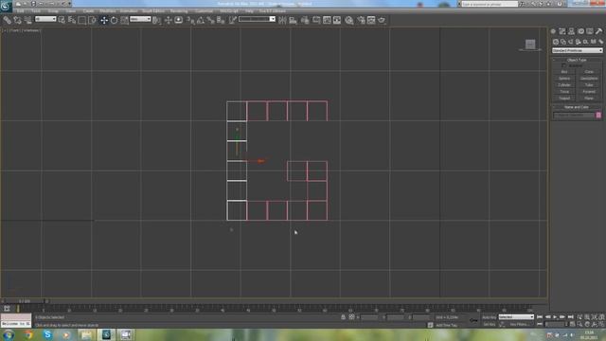Collapse the Object Type rollout
Image resolution: width=606 pixels, height=341 pixels.
(577, 60)
